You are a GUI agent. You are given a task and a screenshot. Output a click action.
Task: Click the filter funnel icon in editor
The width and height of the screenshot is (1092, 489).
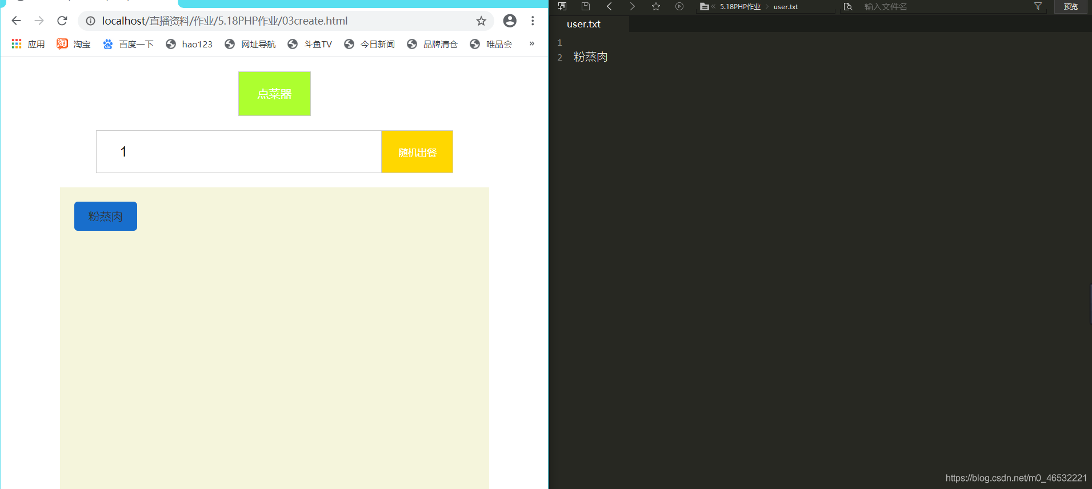1038,6
